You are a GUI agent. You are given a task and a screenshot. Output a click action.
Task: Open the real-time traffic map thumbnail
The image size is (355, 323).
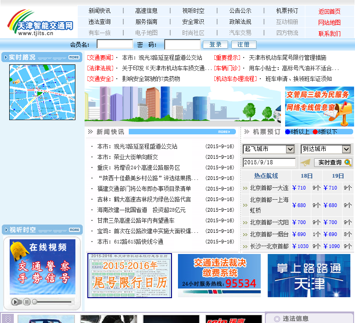click(x=42, y=92)
